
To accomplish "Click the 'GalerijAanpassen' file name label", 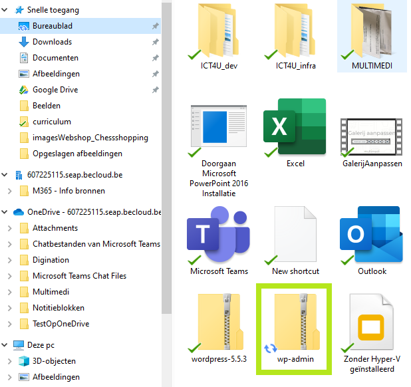I will (x=372, y=164).
